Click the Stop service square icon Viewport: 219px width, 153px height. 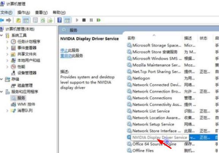click(84, 20)
